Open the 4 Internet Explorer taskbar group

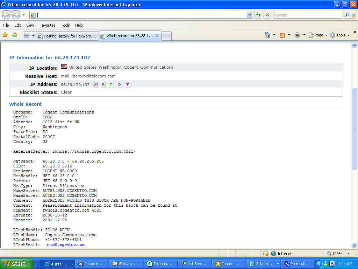59,264
